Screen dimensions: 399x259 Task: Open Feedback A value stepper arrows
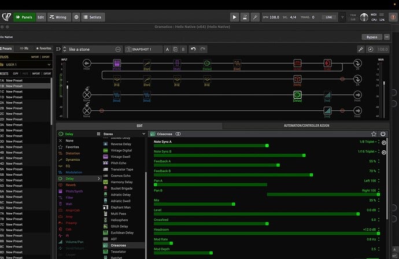click(x=379, y=161)
